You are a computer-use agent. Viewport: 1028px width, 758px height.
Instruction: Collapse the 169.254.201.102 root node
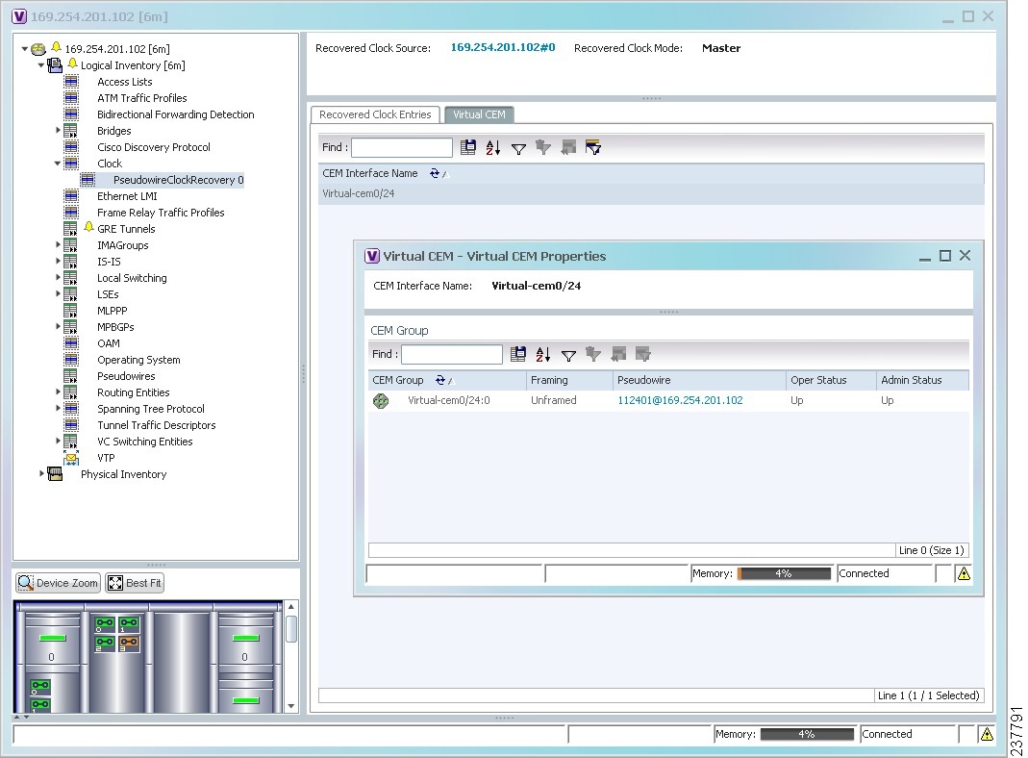point(25,49)
